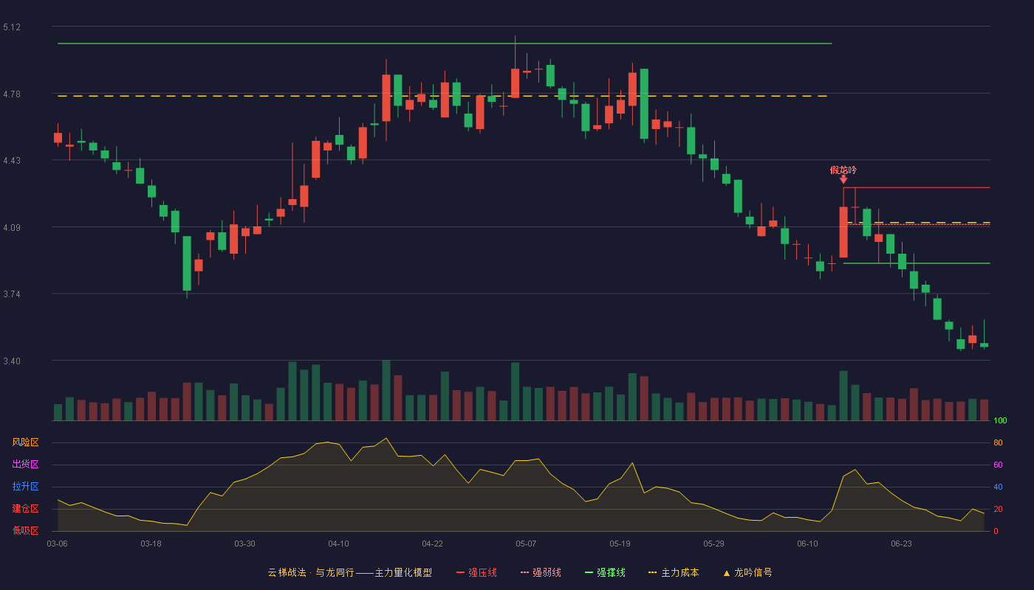This screenshot has width=1034, height=590.
Task: Click the 低吸区 zone label
Action: (x=25, y=530)
